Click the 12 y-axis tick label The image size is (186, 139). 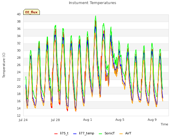pyautogui.click(x=19, y=116)
